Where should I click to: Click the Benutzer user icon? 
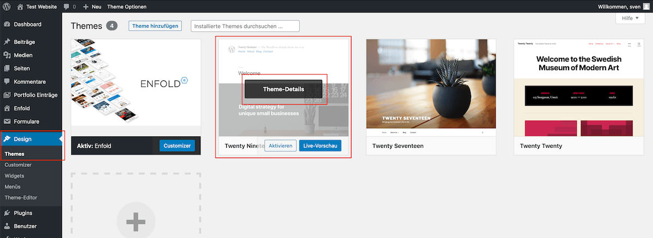[x=7, y=226]
